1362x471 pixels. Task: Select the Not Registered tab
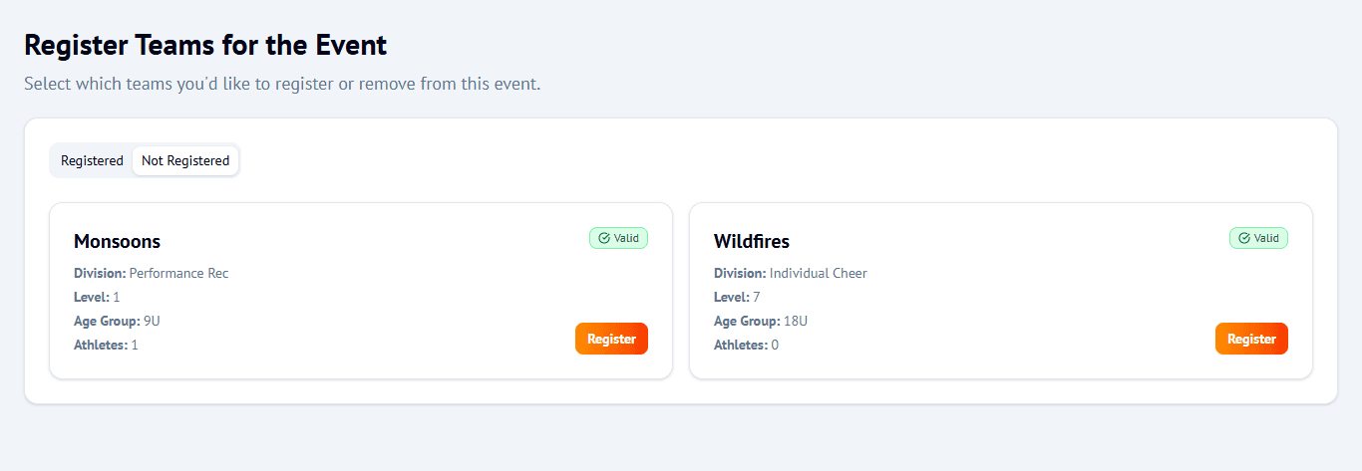coord(185,160)
